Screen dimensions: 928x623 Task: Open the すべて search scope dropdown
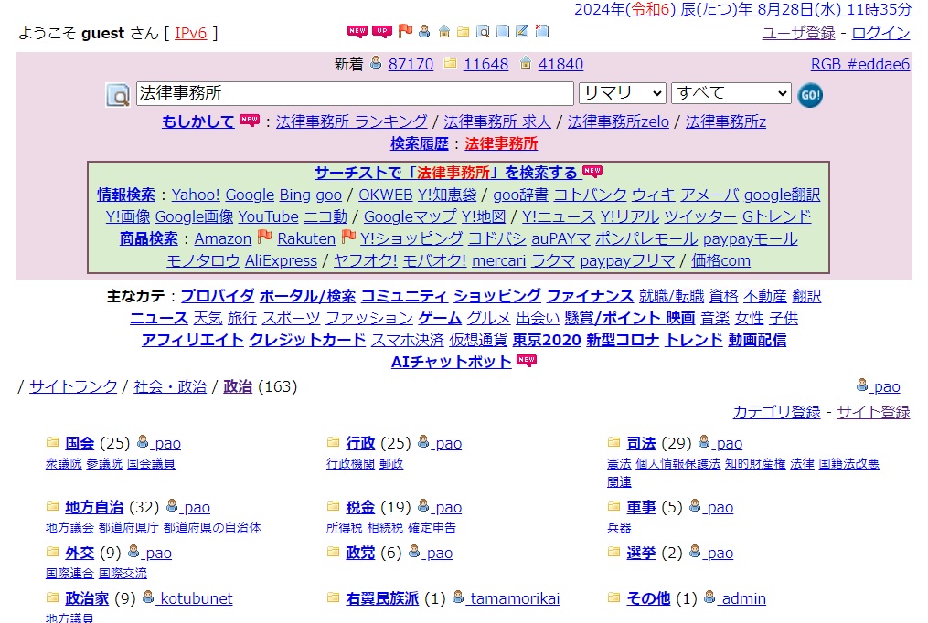click(731, 93)
